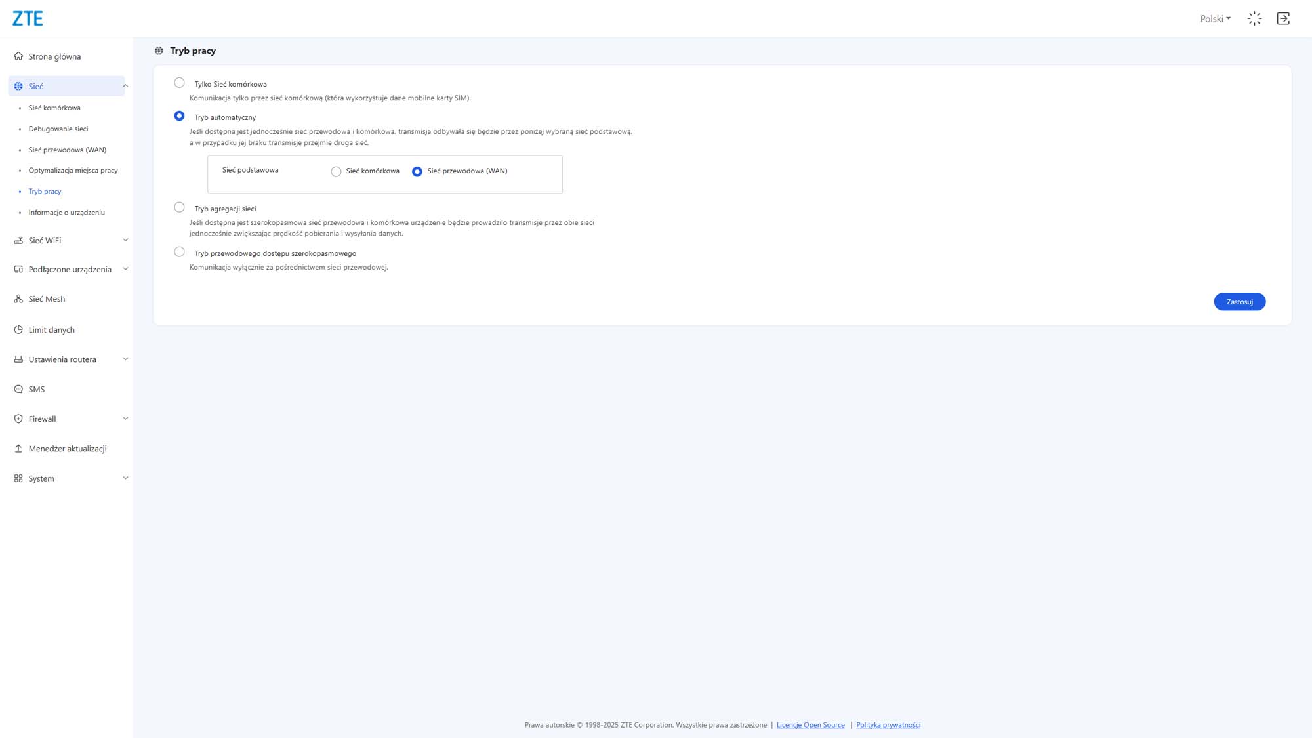Choose Sieć przewodowa (WAN) as primary network
1312x738 pixels.
(417, 172)
